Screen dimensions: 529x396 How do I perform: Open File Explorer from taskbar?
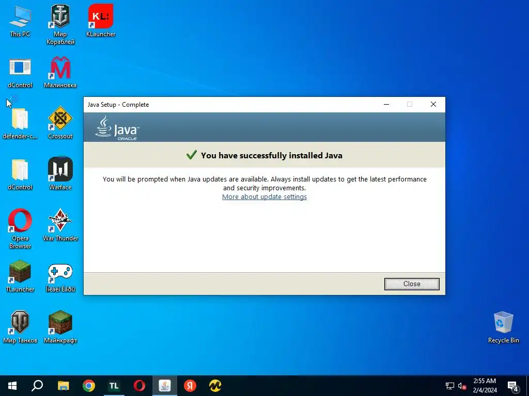pyautogui.click(x=63, y=386)
